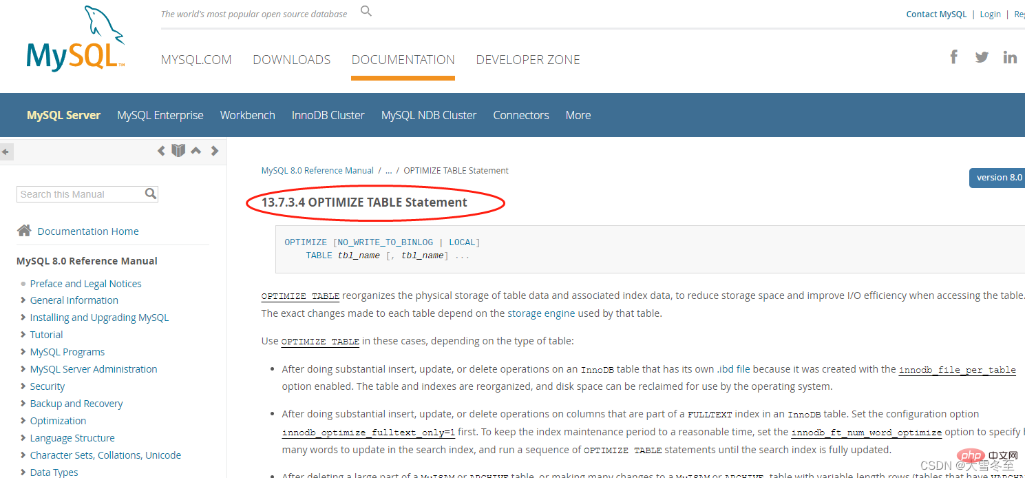Click the Login link
The width and height of the screenshot is (1025, 478).
[991, 14]
